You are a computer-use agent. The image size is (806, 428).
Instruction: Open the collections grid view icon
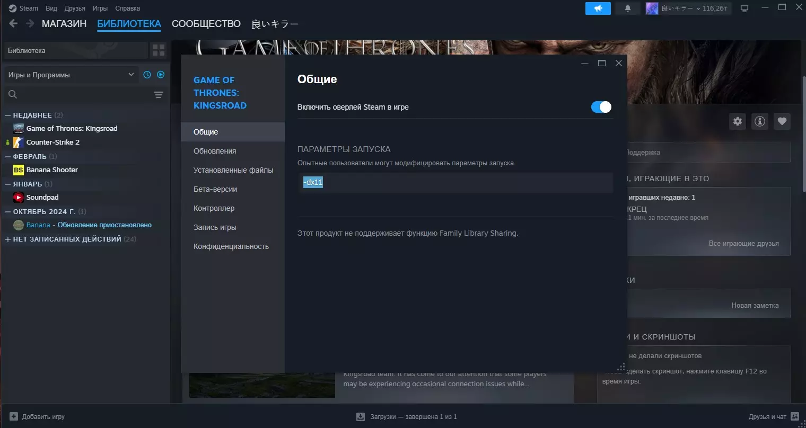(159, 50)
